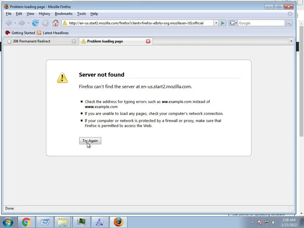The width and height of the screenshot is (304, 228).
Task: Click the Try Again button
Action: point(90,141)
